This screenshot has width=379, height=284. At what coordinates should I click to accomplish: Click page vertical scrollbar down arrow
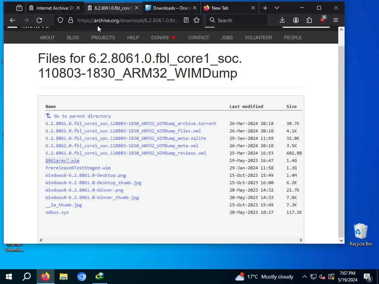pos(341,240)
